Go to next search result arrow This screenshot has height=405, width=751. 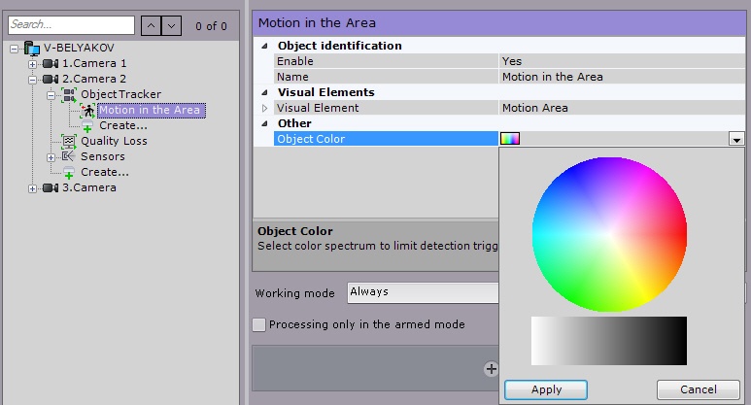pyautogui.click(x=171, y=25)
